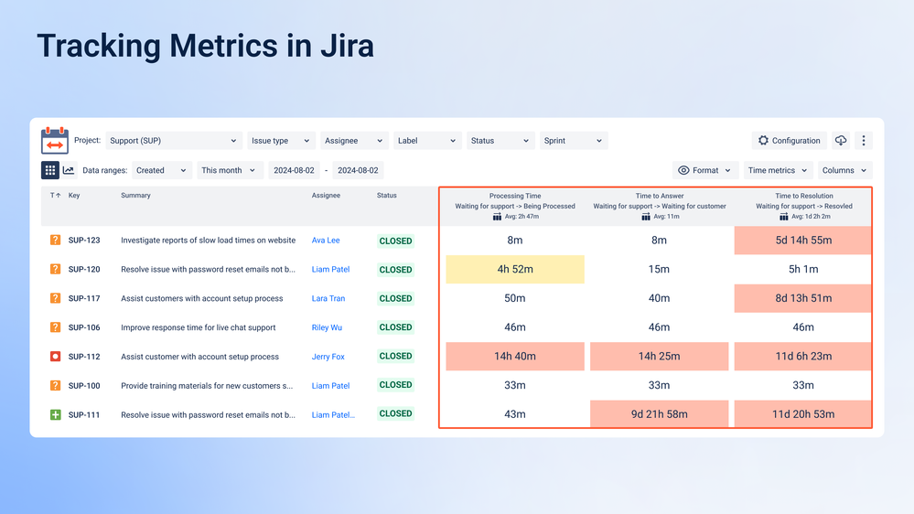Switch to chart view icon
The height and width of the screenshot is (514, 914).
[69, 170]
